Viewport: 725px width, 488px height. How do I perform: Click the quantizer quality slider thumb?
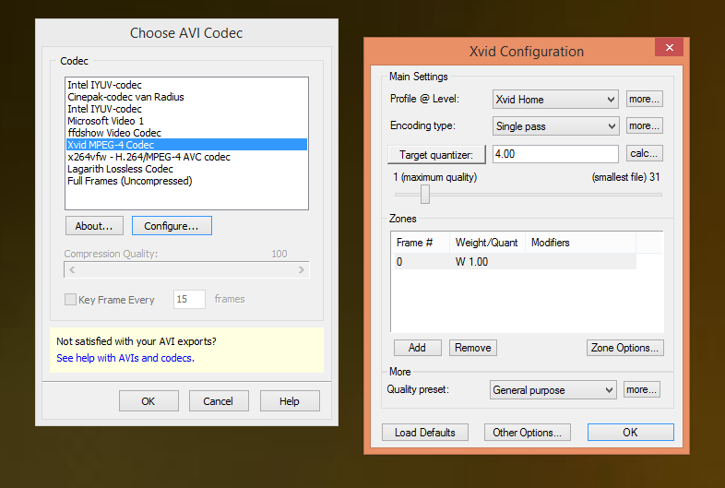click(425, 195)
